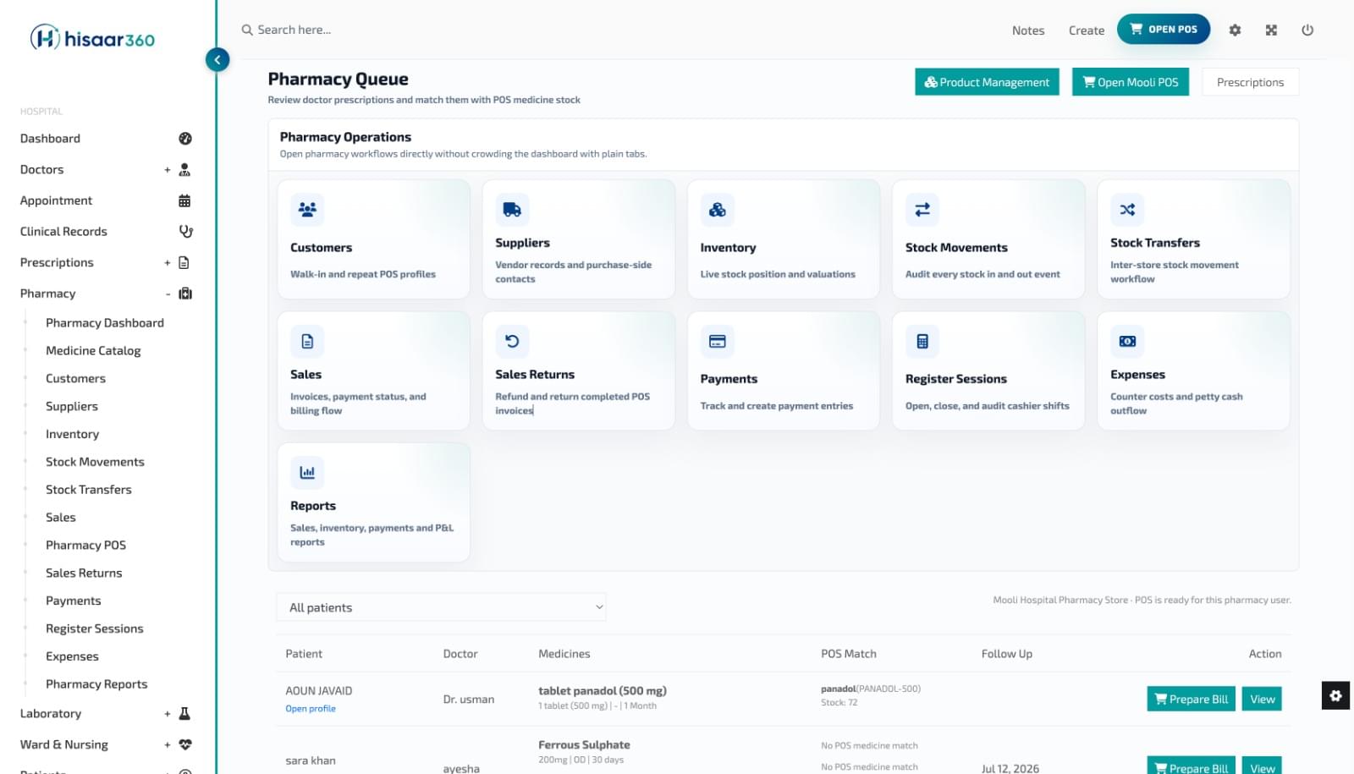Click the Customers card people icon

tap(307, 209)
